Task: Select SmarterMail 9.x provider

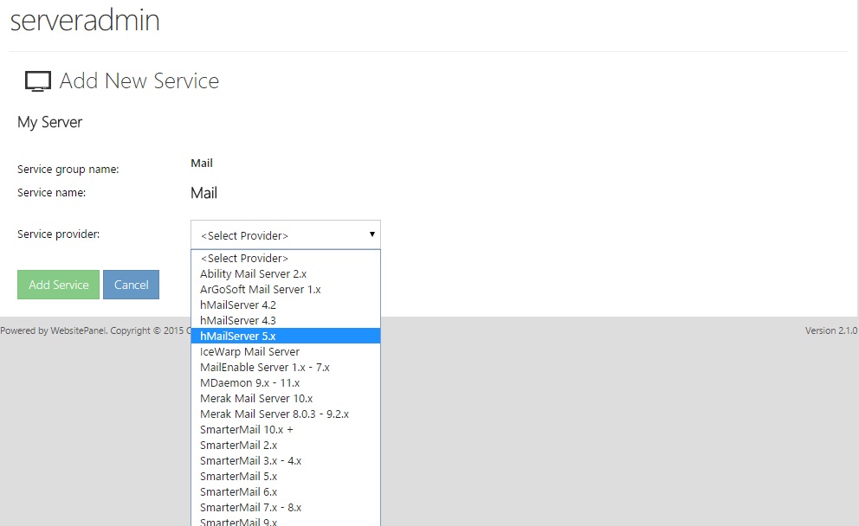Action: coord(286,521)
